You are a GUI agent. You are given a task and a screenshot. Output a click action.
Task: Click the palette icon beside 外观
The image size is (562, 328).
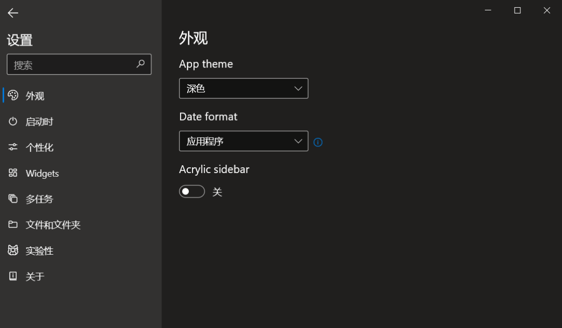(13, 95)
